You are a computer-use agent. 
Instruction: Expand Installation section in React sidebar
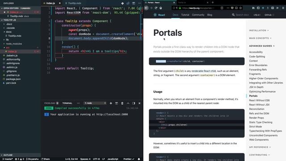coord(259,30)
